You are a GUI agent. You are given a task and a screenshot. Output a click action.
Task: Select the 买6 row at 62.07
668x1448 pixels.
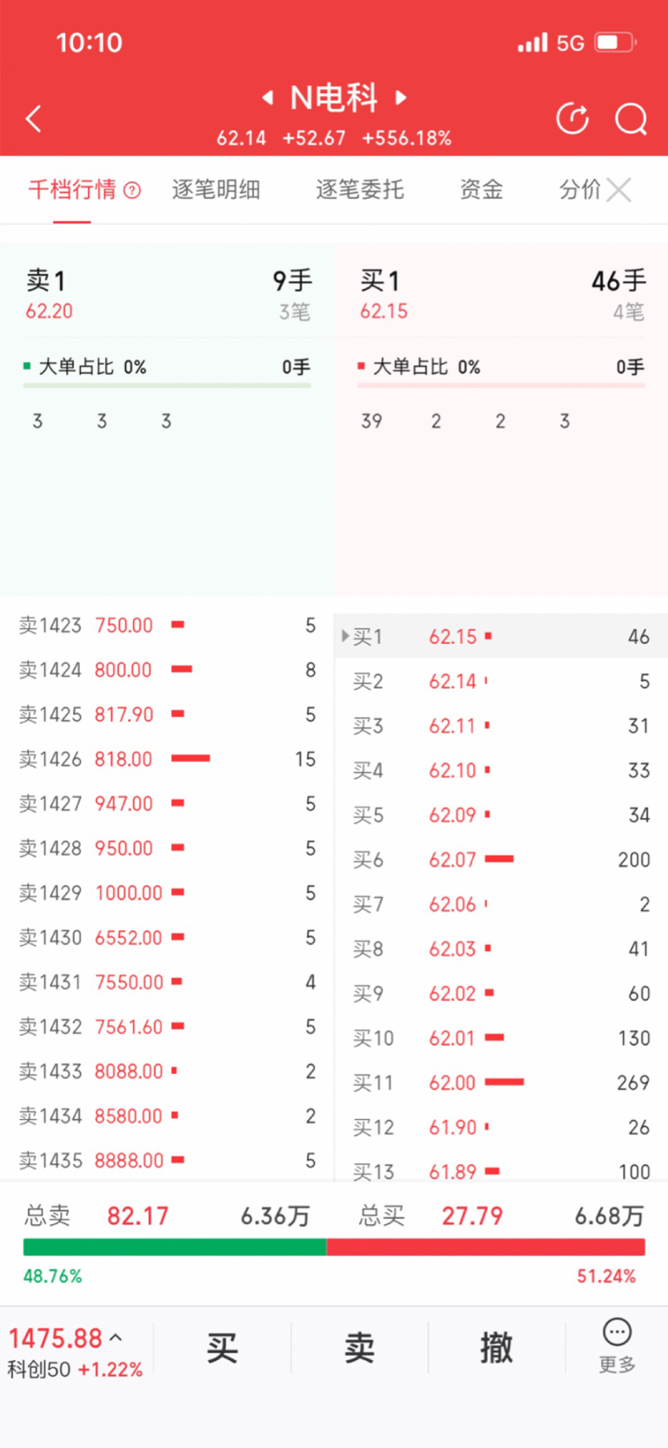(500, 860)
